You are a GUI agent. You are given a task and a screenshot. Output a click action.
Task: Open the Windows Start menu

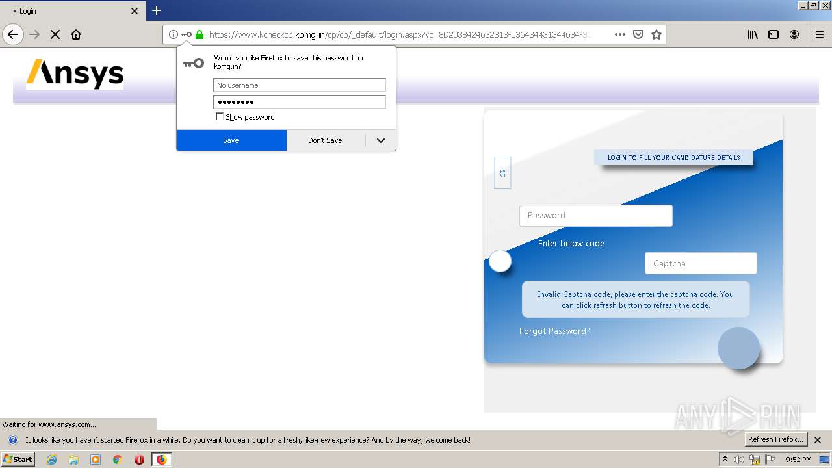point(18,460)
